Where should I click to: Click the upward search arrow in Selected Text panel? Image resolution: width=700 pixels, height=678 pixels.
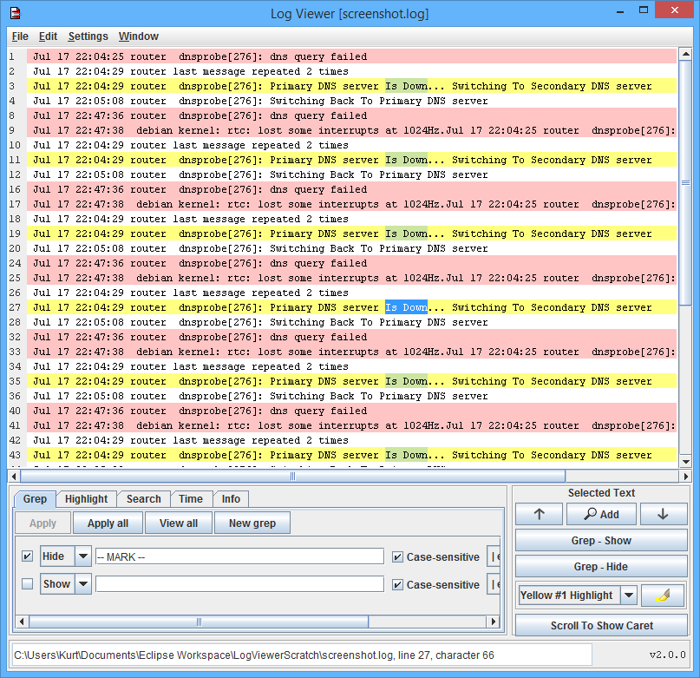pos(539,514)
